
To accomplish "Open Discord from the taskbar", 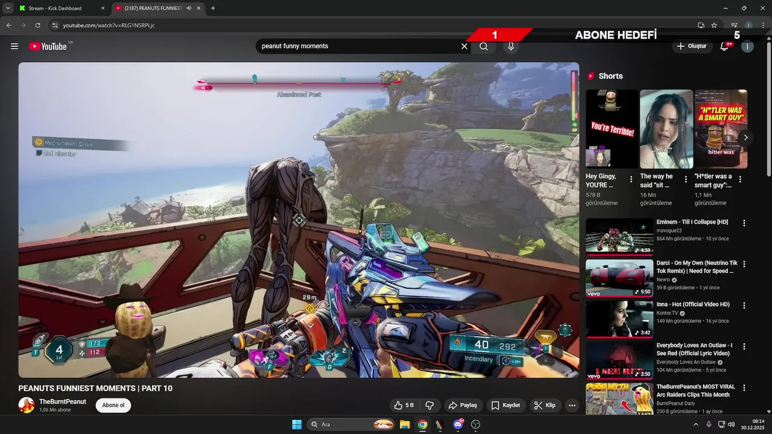I will click(x=458, y=424).
